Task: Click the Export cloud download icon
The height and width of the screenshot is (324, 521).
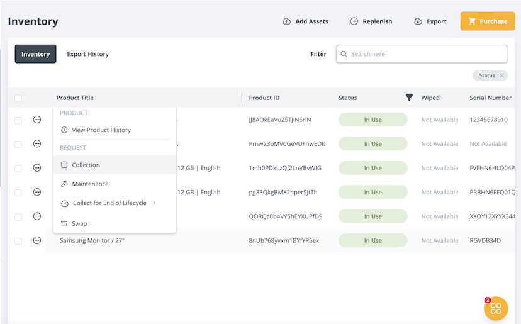Action: 418,21
